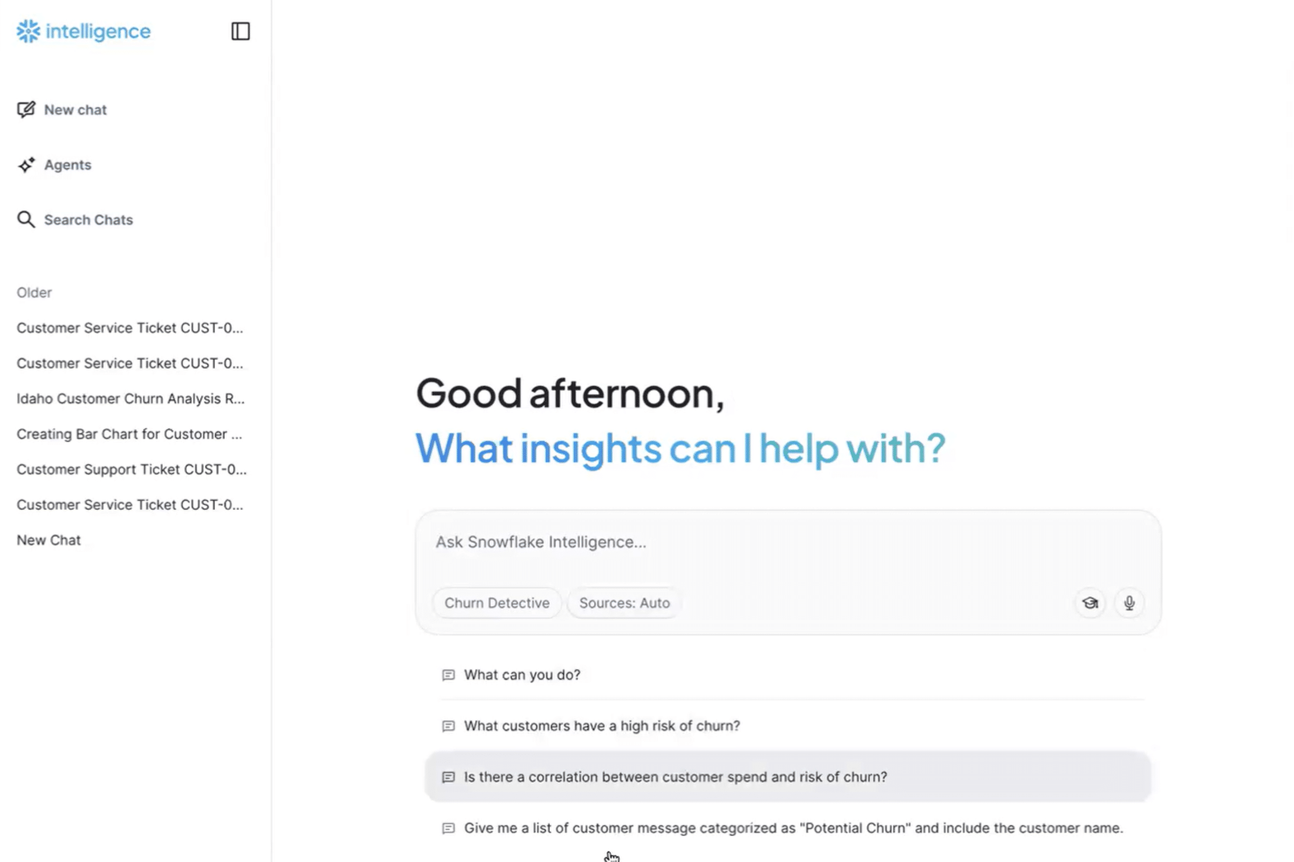The image size is (1294, 862).
Task: Click the microphone voice input icon
Action: (x=1129, y=603)
